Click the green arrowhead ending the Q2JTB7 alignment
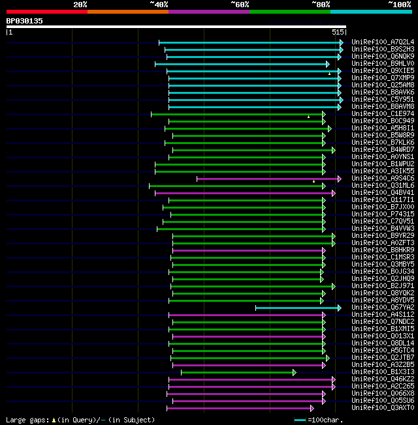Screen dimensions: 418x425 (x=328, y=359)
